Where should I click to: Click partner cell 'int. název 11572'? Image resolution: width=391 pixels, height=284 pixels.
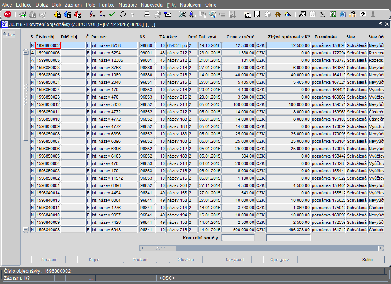(114, 178)
